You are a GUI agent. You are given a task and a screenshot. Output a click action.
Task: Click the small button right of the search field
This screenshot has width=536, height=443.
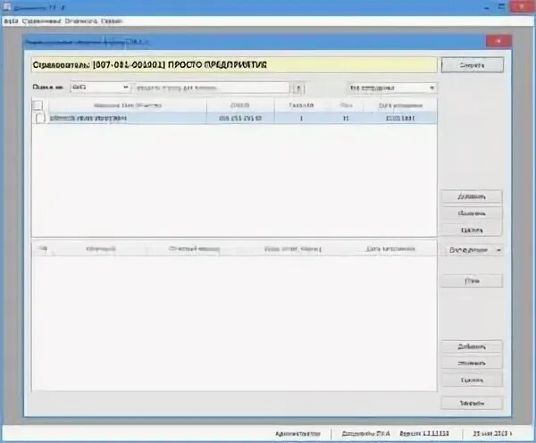pos(298,88)
